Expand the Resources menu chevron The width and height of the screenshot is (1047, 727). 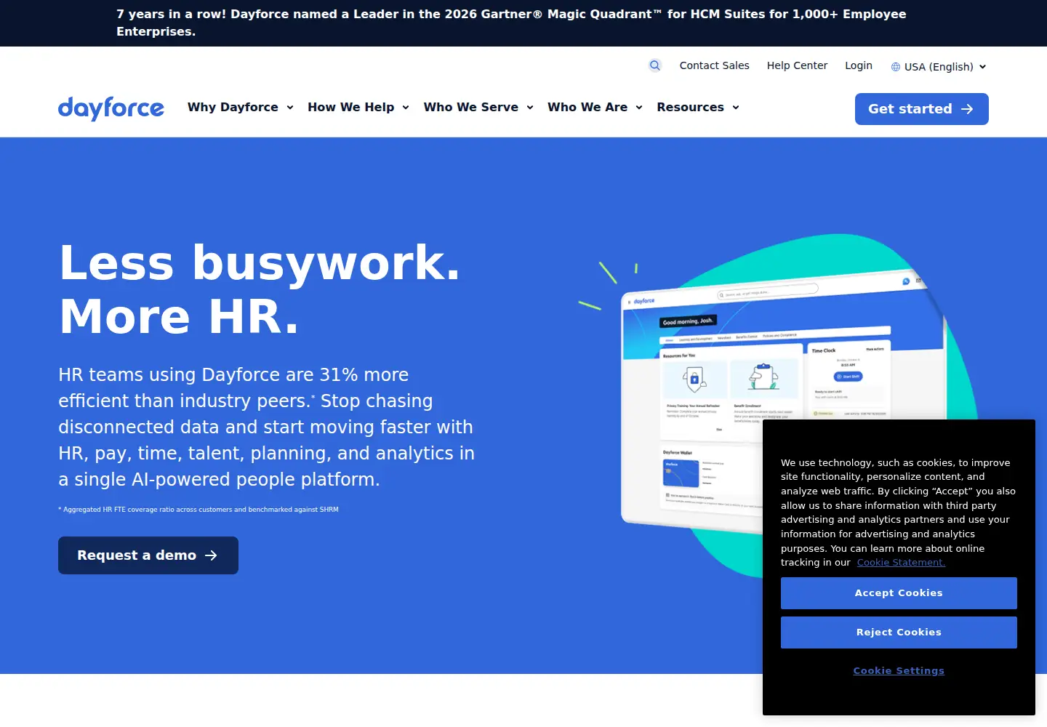click(736, 108)
